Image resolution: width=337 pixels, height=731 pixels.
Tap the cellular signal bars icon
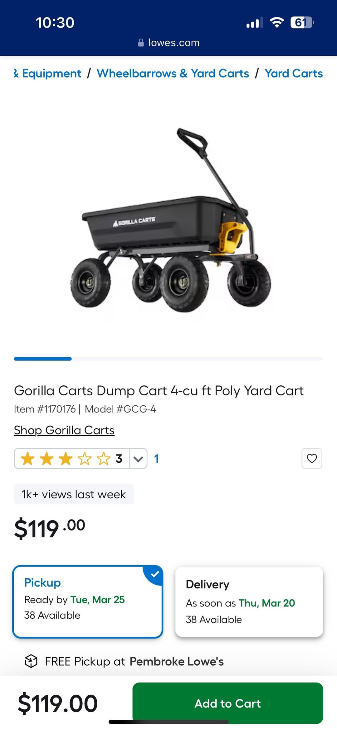point(255,23)
